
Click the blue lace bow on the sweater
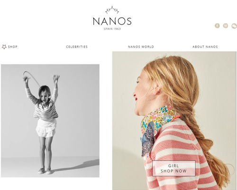pyautogui.click(x=147, y=139)
